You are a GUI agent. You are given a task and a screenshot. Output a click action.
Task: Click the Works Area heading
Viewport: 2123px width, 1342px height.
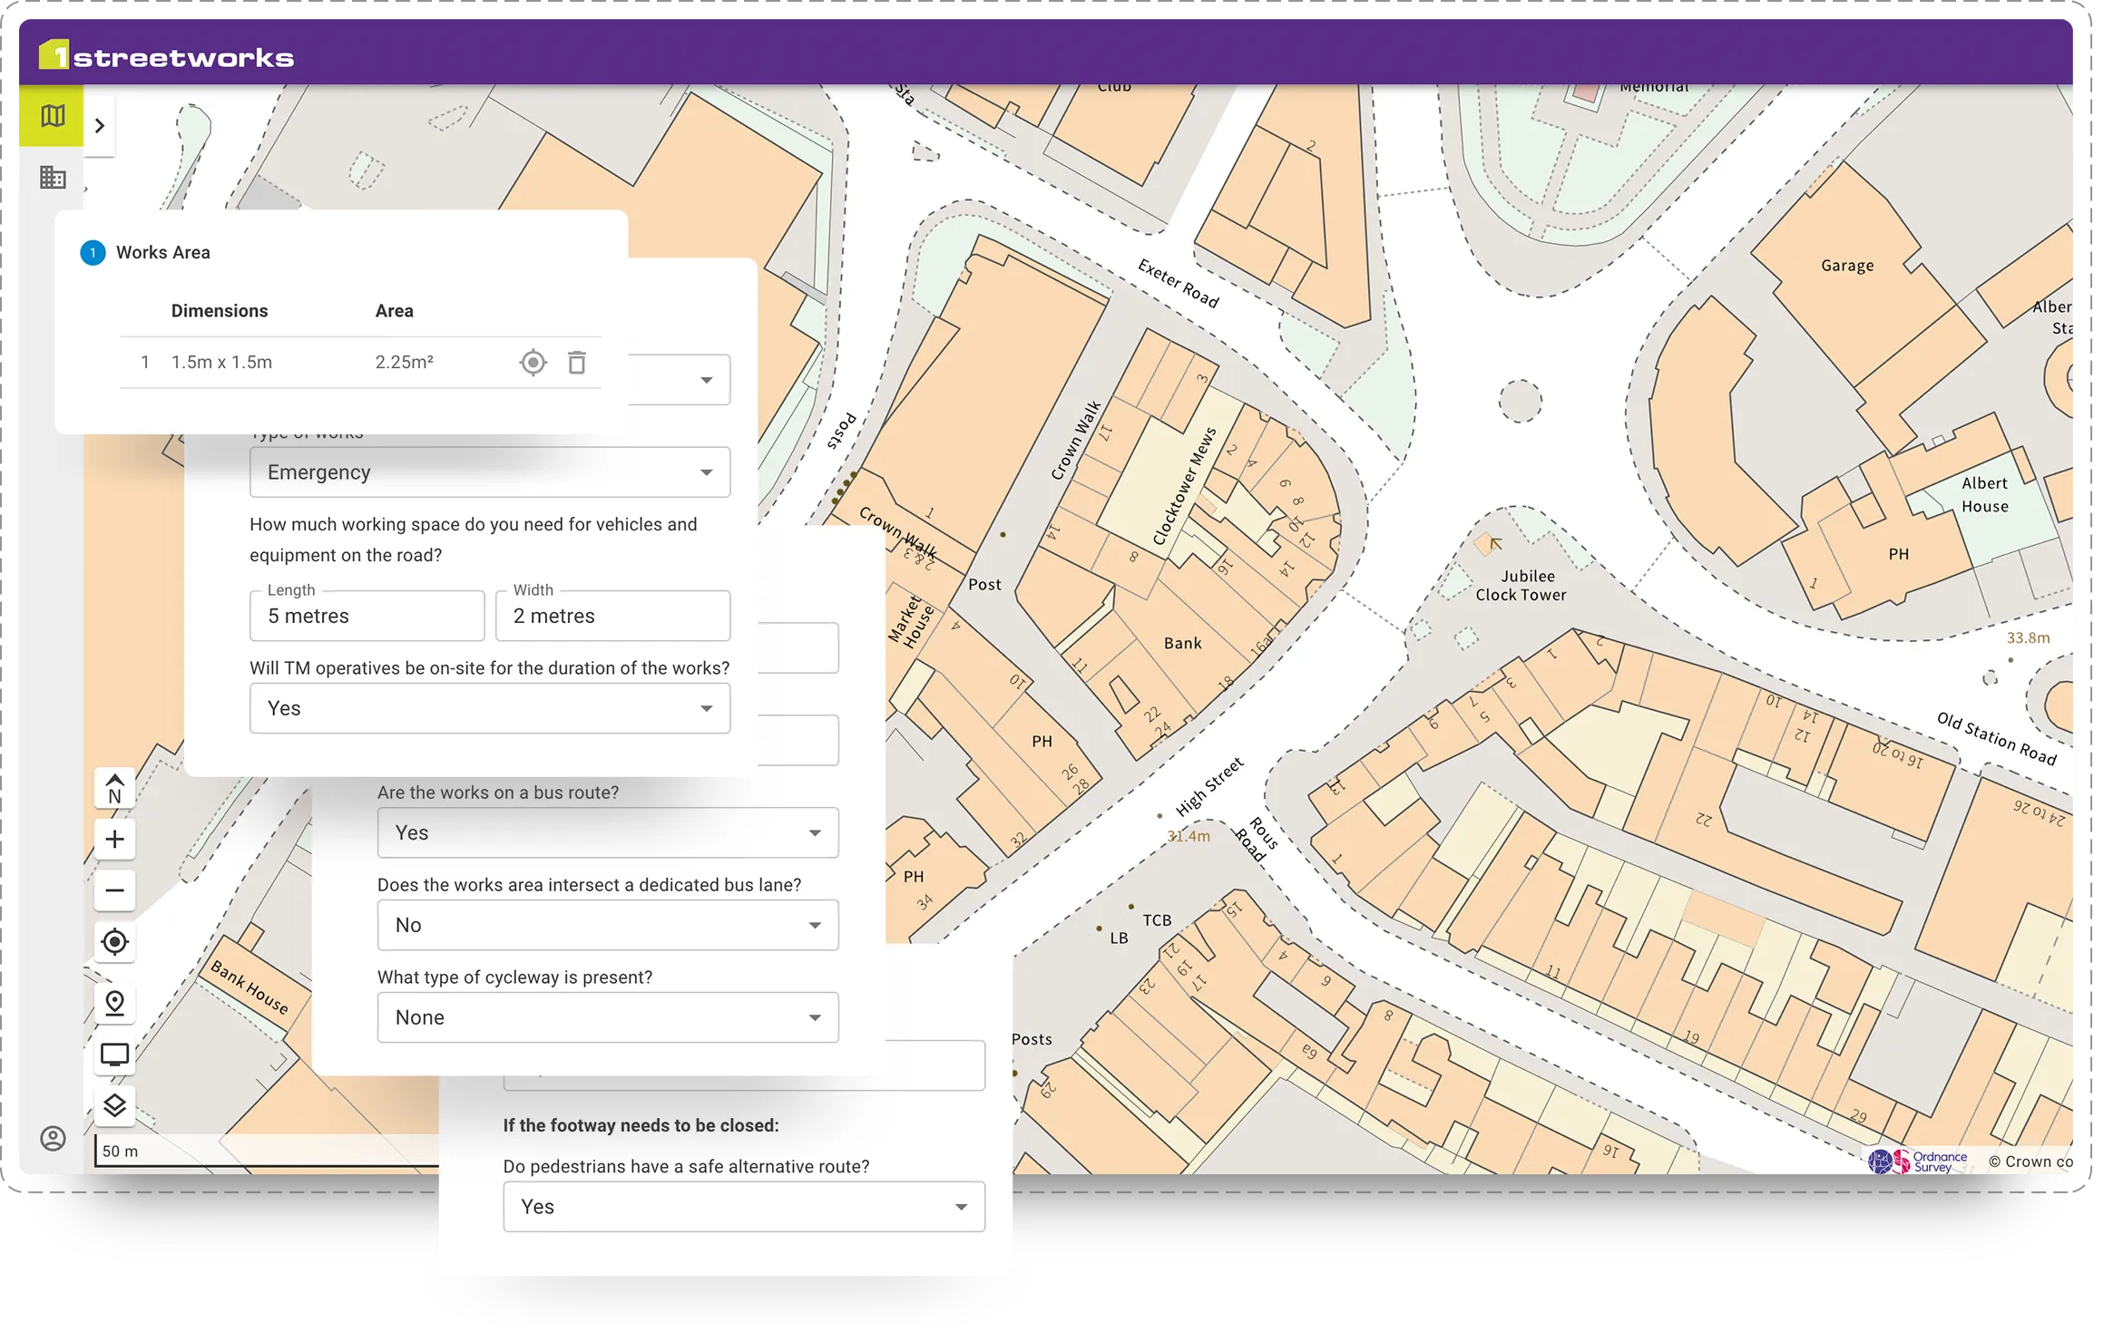[163, 253]
